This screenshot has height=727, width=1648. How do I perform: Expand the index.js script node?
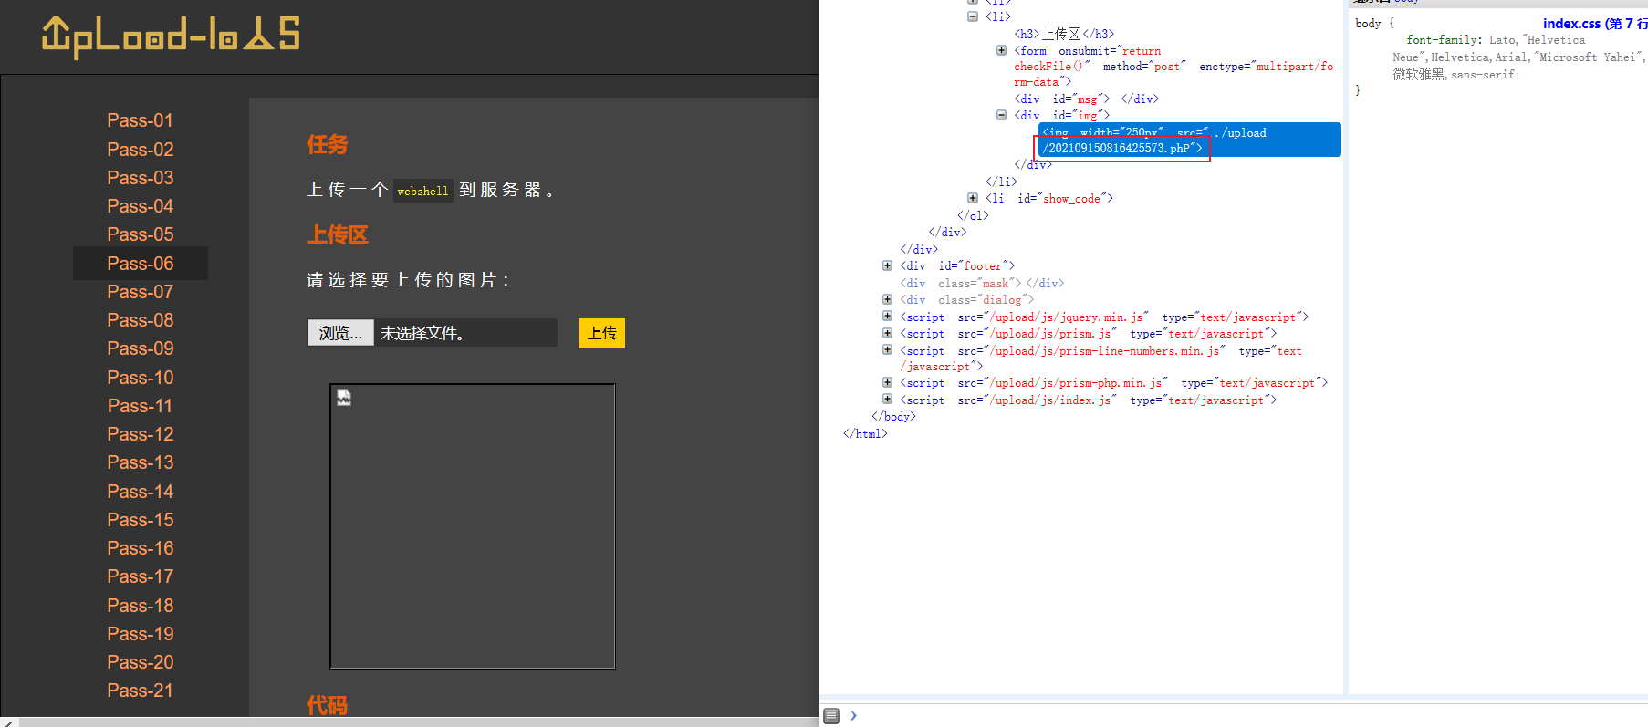[x=887, y=400]
